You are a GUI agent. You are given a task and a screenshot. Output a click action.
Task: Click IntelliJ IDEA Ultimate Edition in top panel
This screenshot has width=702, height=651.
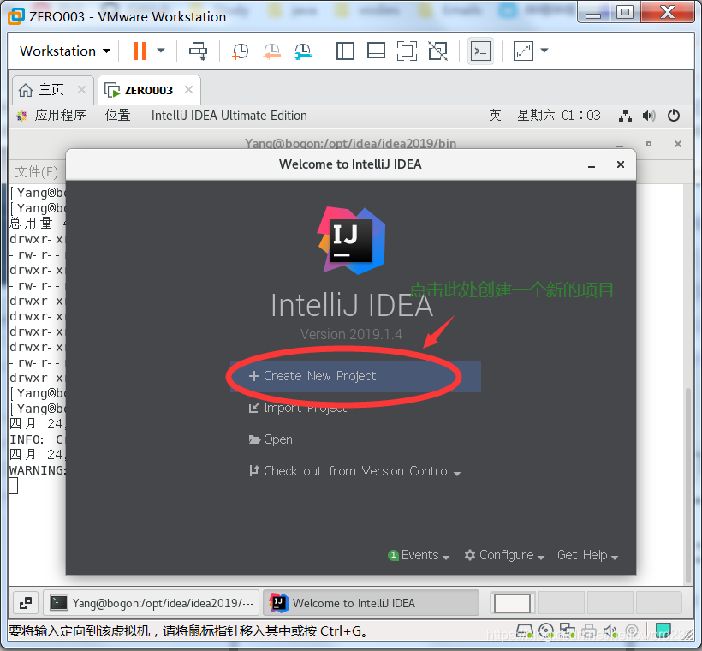(229, 116)
